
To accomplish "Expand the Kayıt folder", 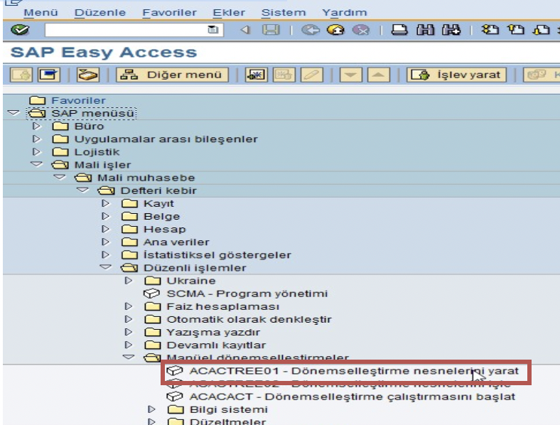I will tap(105, 203).
